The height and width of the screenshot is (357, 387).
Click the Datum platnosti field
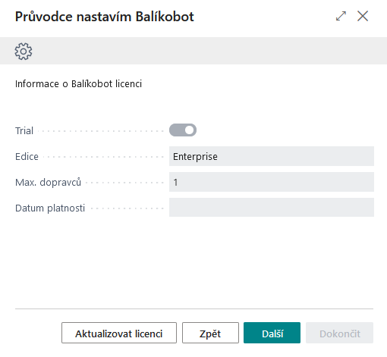pyautogui.click(x=272, y=208)
